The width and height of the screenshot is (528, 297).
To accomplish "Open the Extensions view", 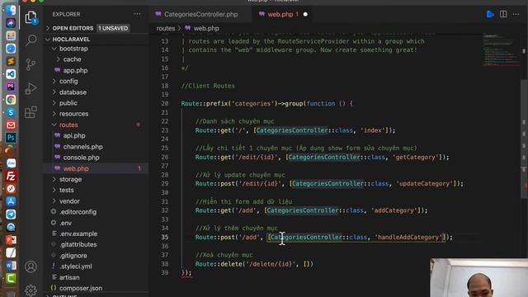I will point(31,112).
